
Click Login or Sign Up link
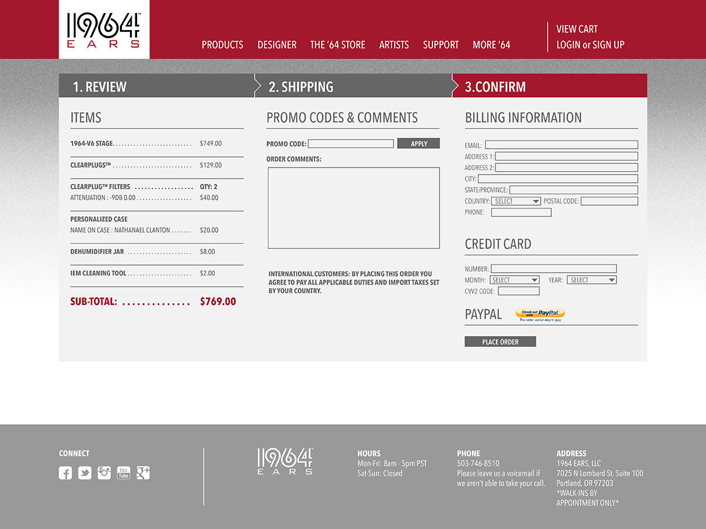(x=591, y=45)
